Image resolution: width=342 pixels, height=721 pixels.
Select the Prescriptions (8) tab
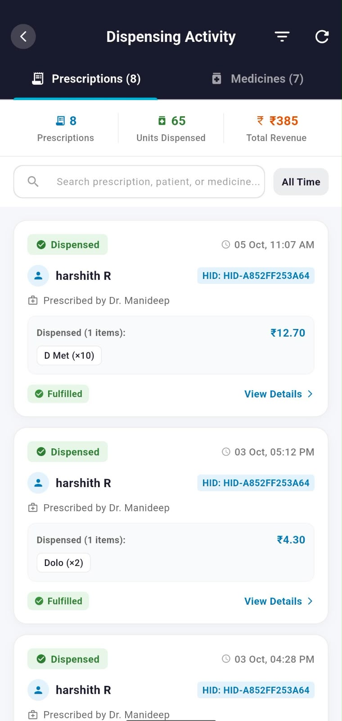[86, 79]
